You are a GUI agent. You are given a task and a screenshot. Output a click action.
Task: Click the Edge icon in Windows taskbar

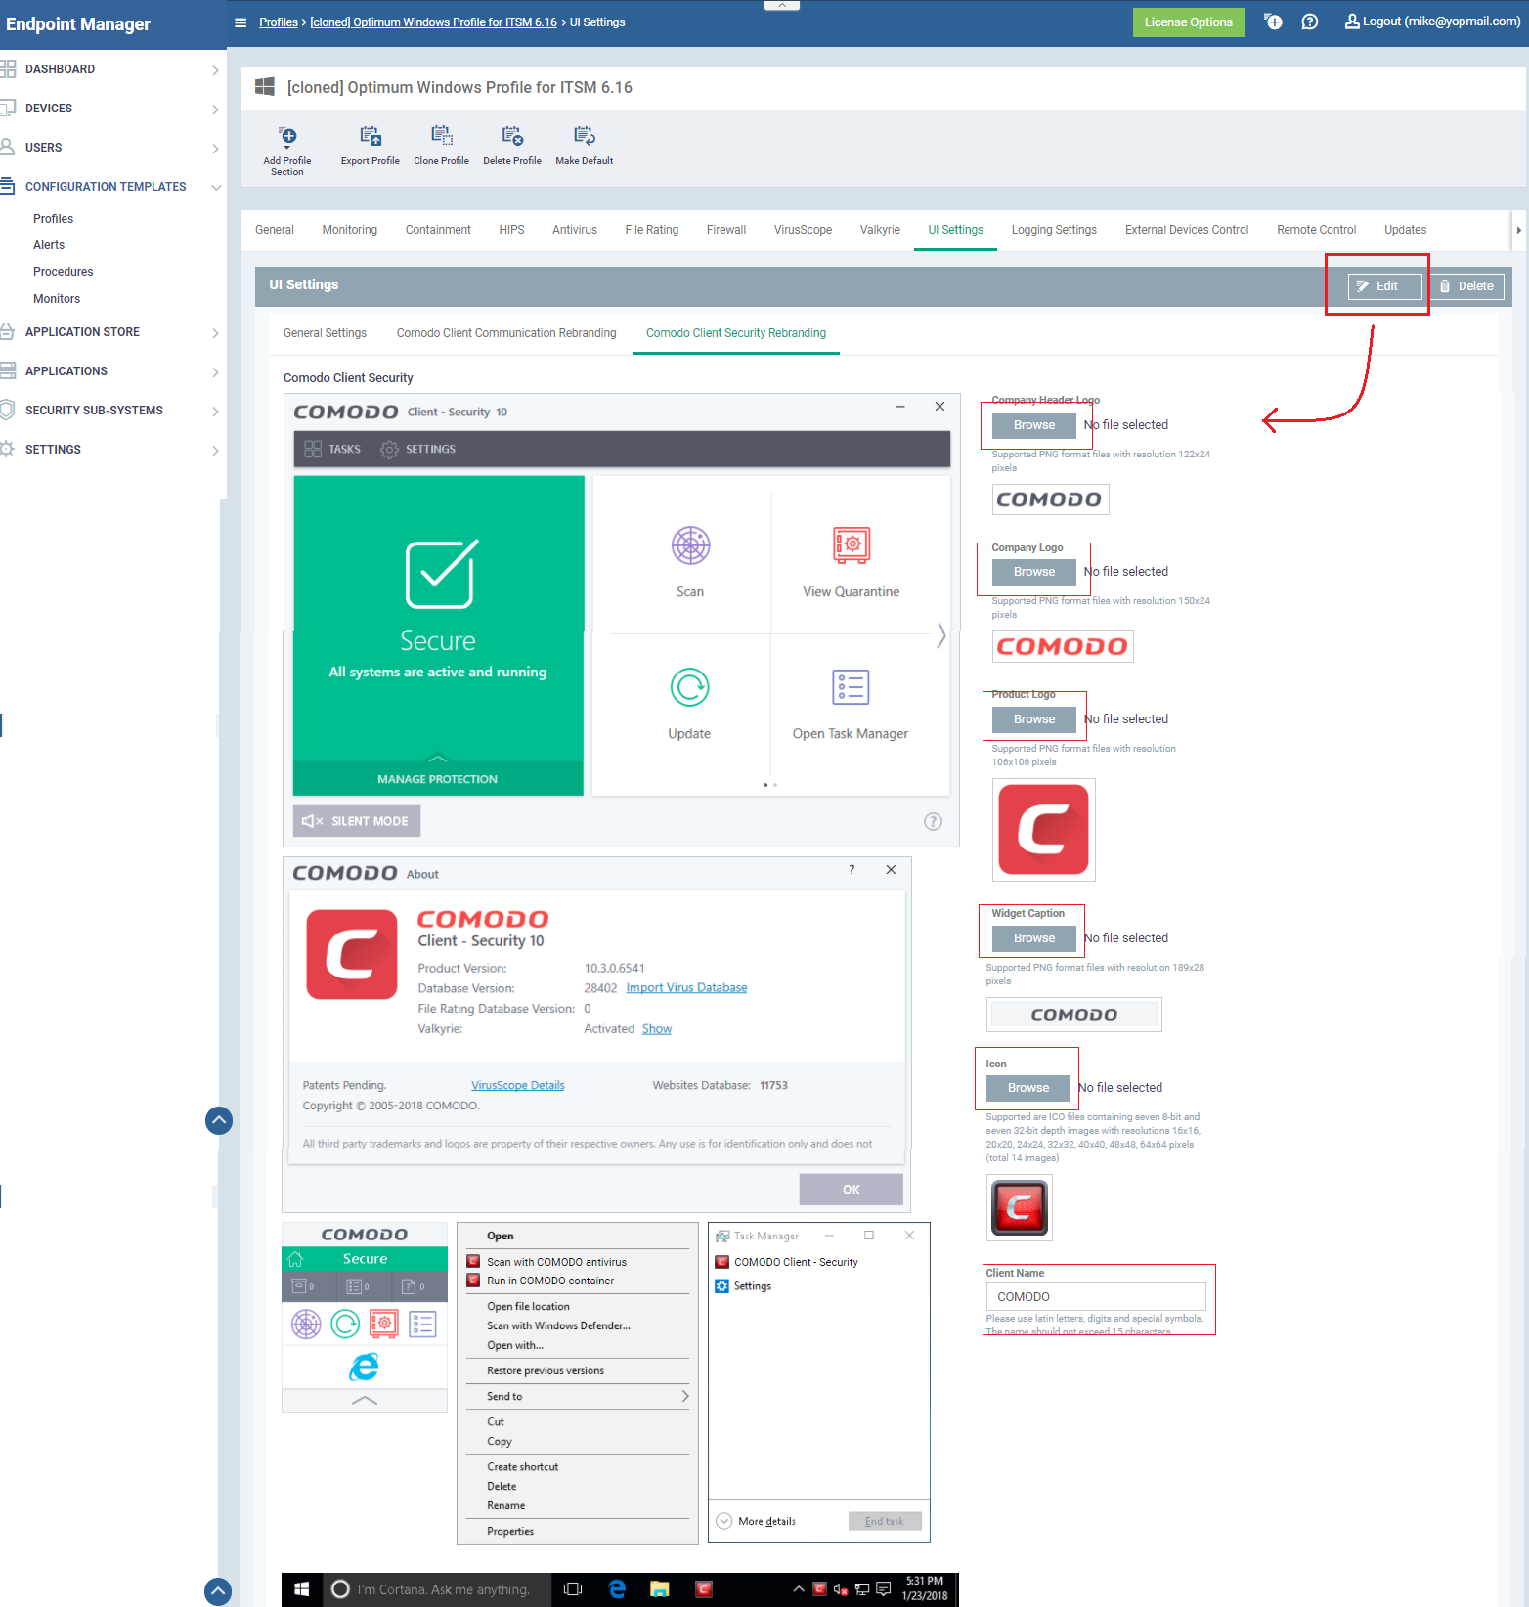617,1589
